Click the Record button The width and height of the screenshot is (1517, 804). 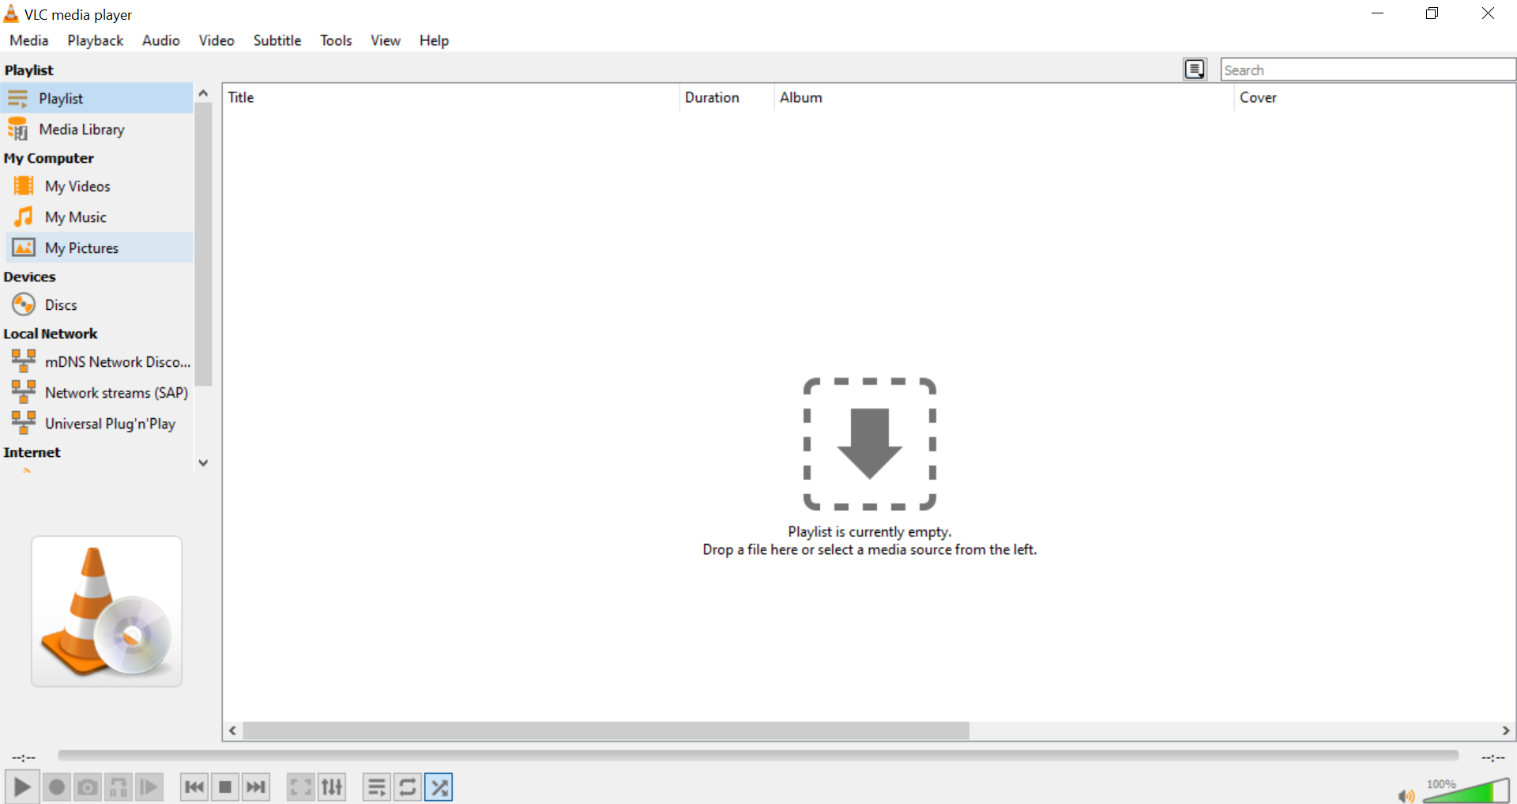[x=57, y=787]
